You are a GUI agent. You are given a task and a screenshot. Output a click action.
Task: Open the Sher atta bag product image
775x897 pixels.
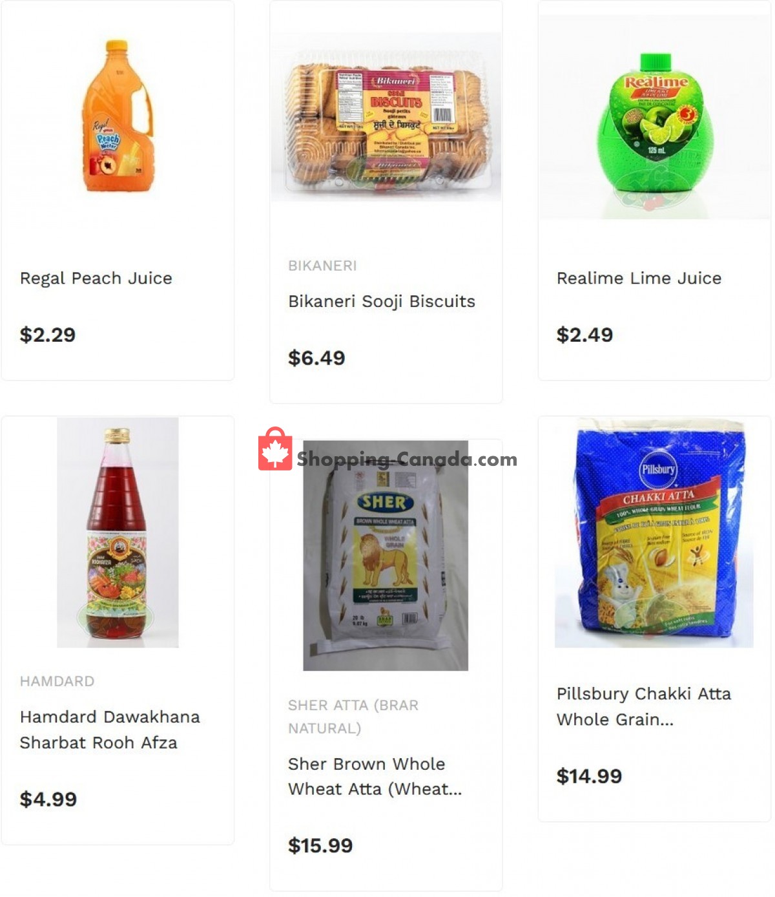(386, 556)
